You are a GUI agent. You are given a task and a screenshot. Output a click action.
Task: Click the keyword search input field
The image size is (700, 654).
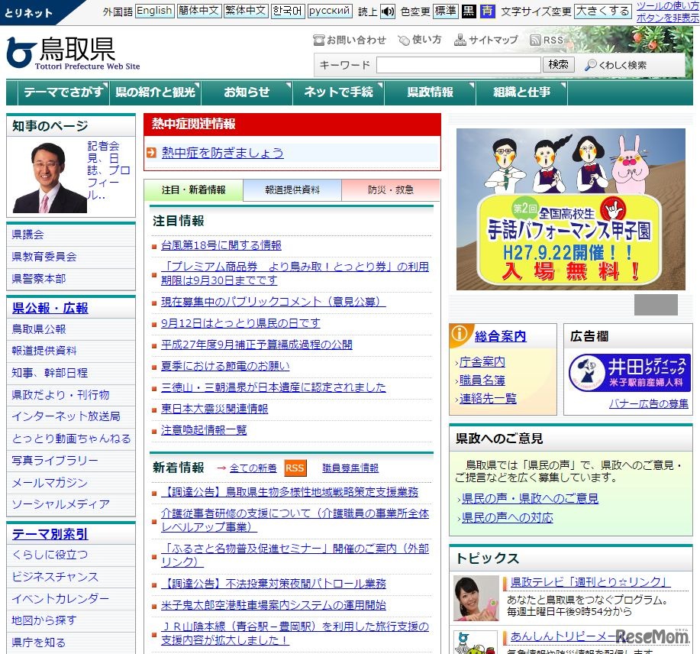point(458,66)
